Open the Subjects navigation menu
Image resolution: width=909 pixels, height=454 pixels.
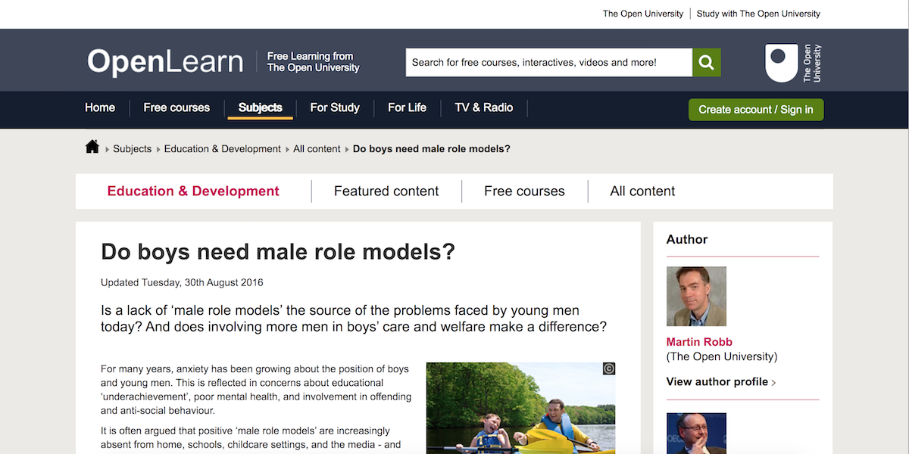(260, 107)
